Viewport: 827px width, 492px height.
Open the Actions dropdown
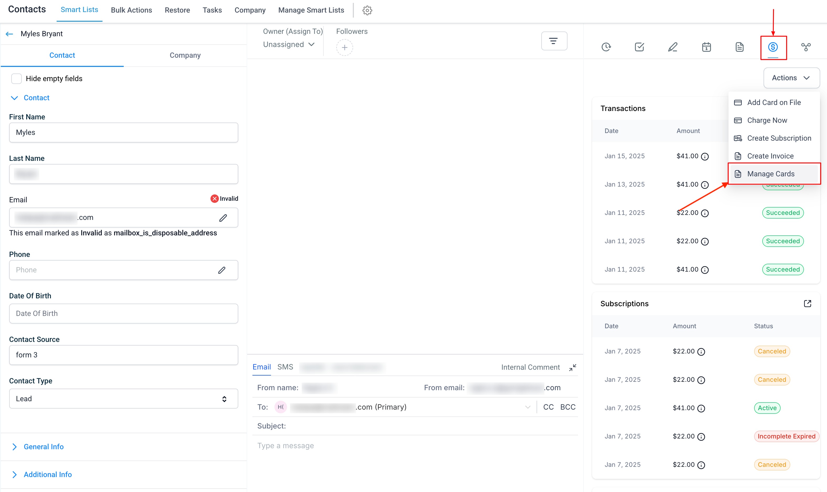click(791, 78)
